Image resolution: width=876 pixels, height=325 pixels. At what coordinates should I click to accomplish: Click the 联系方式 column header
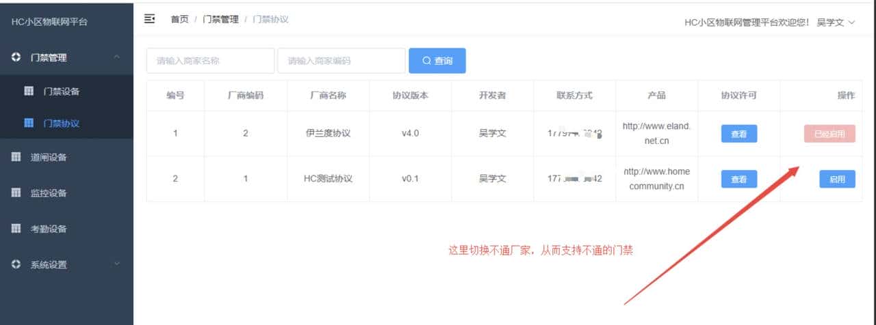[x=575, y=96]
